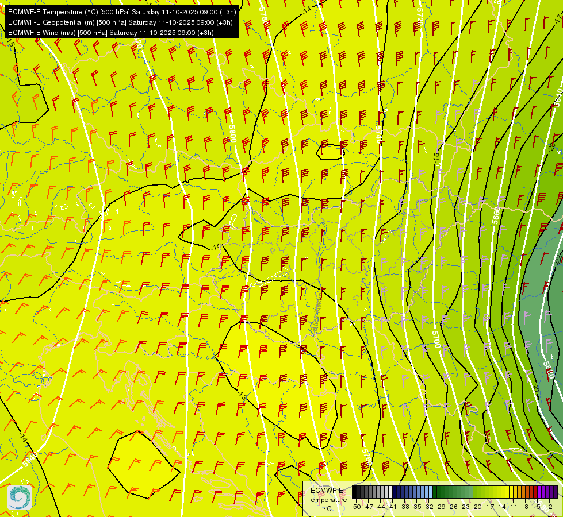The height and width of the screenshot is (517, 563).
Task: Click the 5700 geopotential contour label
Action: point(436,339)
